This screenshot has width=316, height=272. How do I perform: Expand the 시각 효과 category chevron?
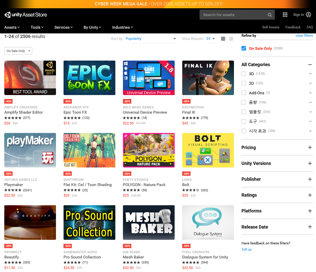pyautogui.click(x=310, y=131)
